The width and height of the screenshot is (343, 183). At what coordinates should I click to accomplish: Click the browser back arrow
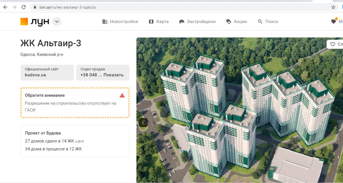pos(5,7)
